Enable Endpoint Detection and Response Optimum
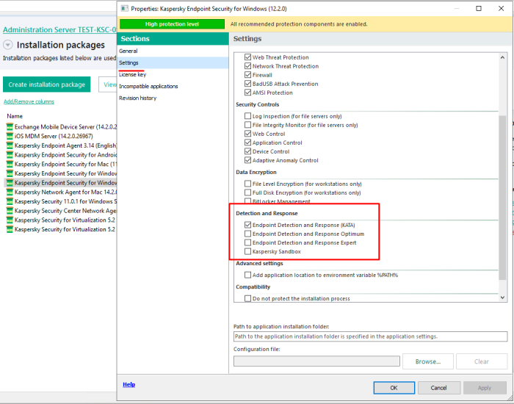514x404 pixels. click(248, 234)
